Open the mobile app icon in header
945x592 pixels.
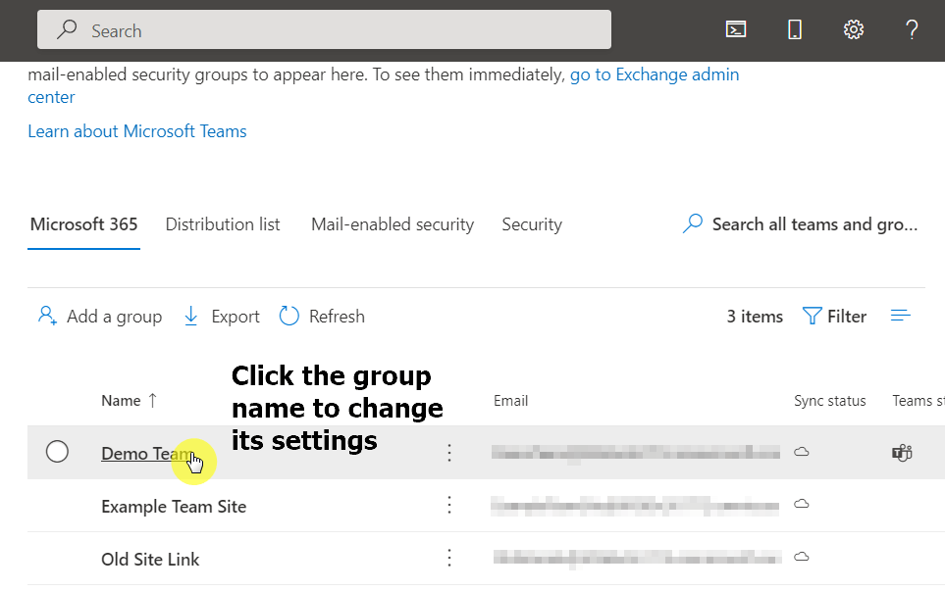point(795,29)
